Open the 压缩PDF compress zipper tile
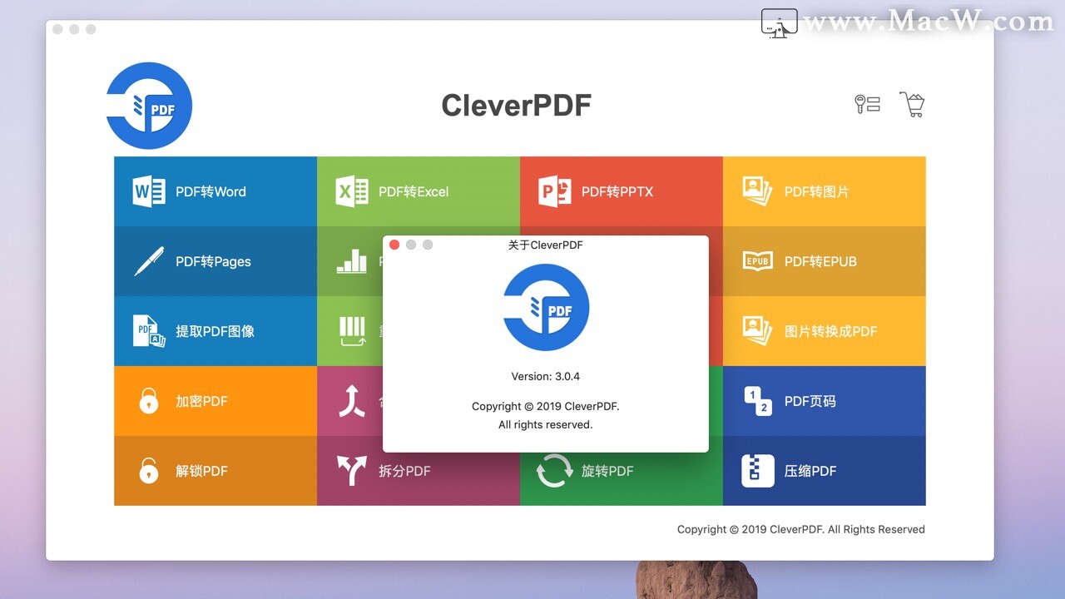Screen dimensions: 1065x599 825,471
